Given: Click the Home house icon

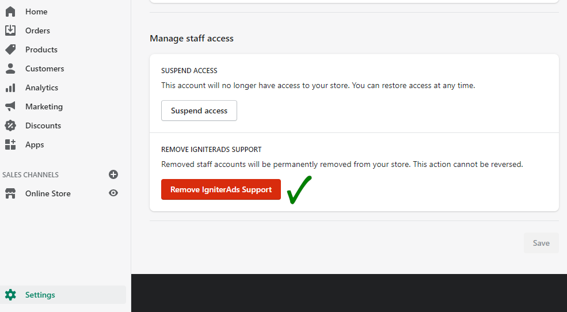Looking at the screenshot, I should 10,12.
